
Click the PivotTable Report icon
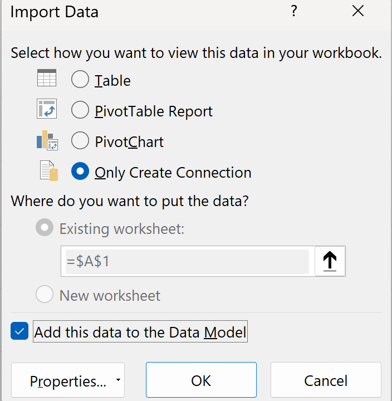pos(47,110)
